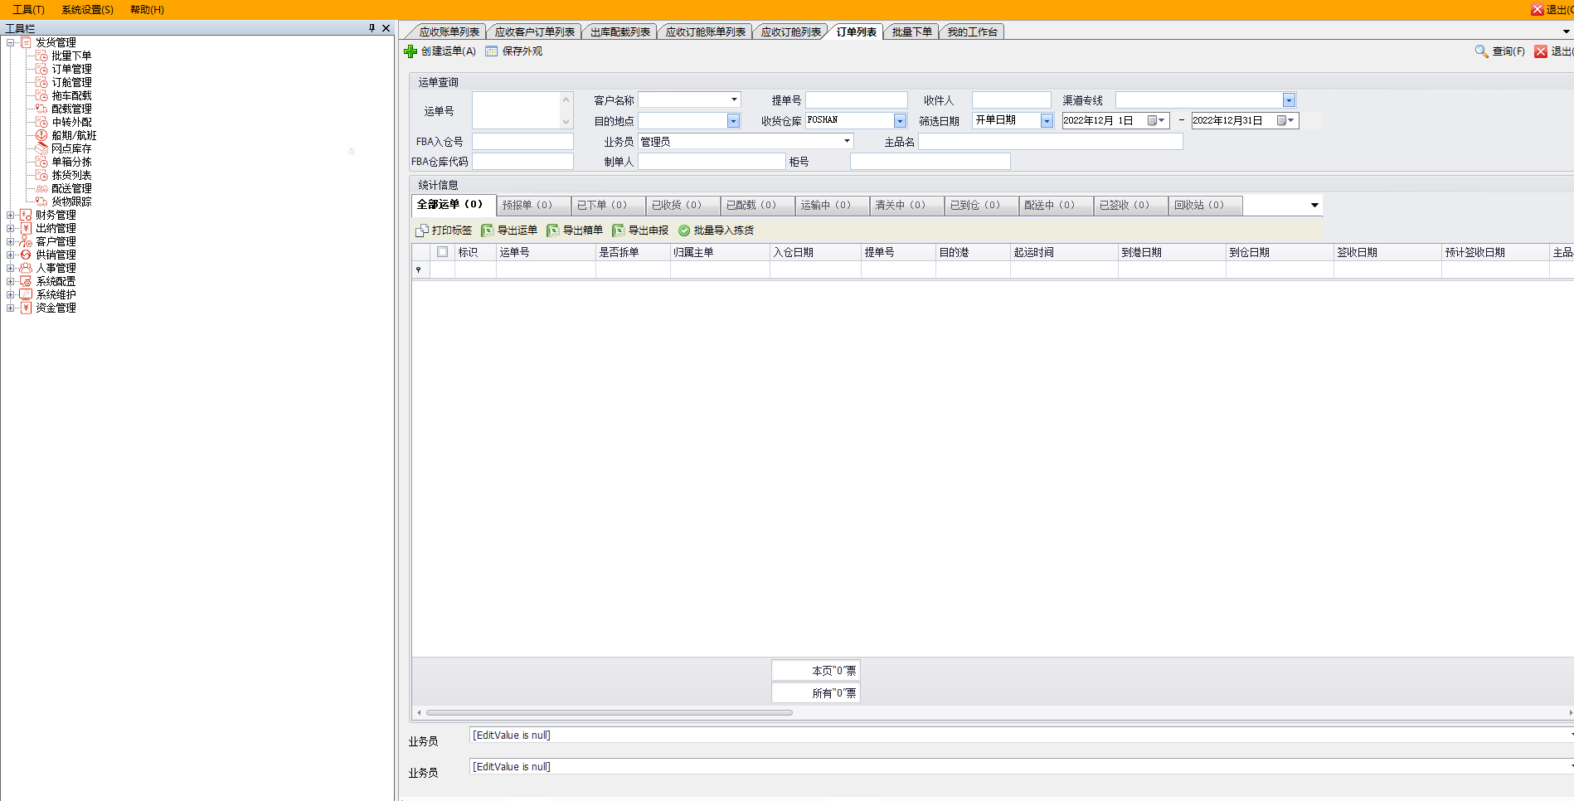Open the 系统设置(S) menu

[87, 10]
